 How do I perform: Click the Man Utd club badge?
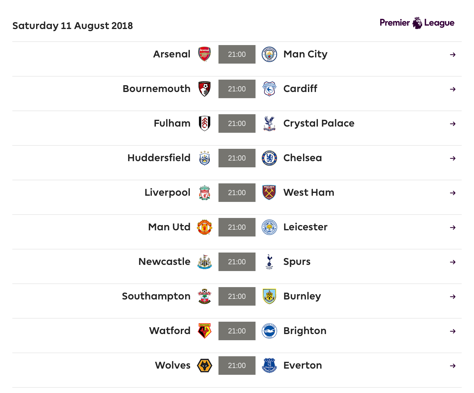pos(204,227)
